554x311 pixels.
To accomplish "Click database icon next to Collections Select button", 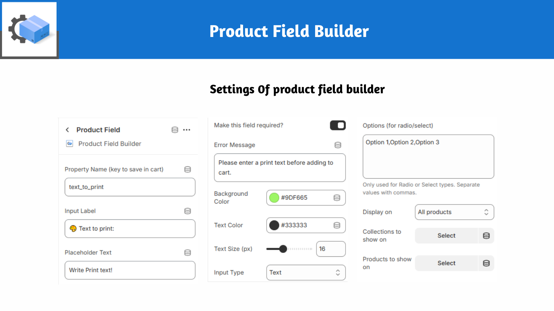I will [486, 236].
